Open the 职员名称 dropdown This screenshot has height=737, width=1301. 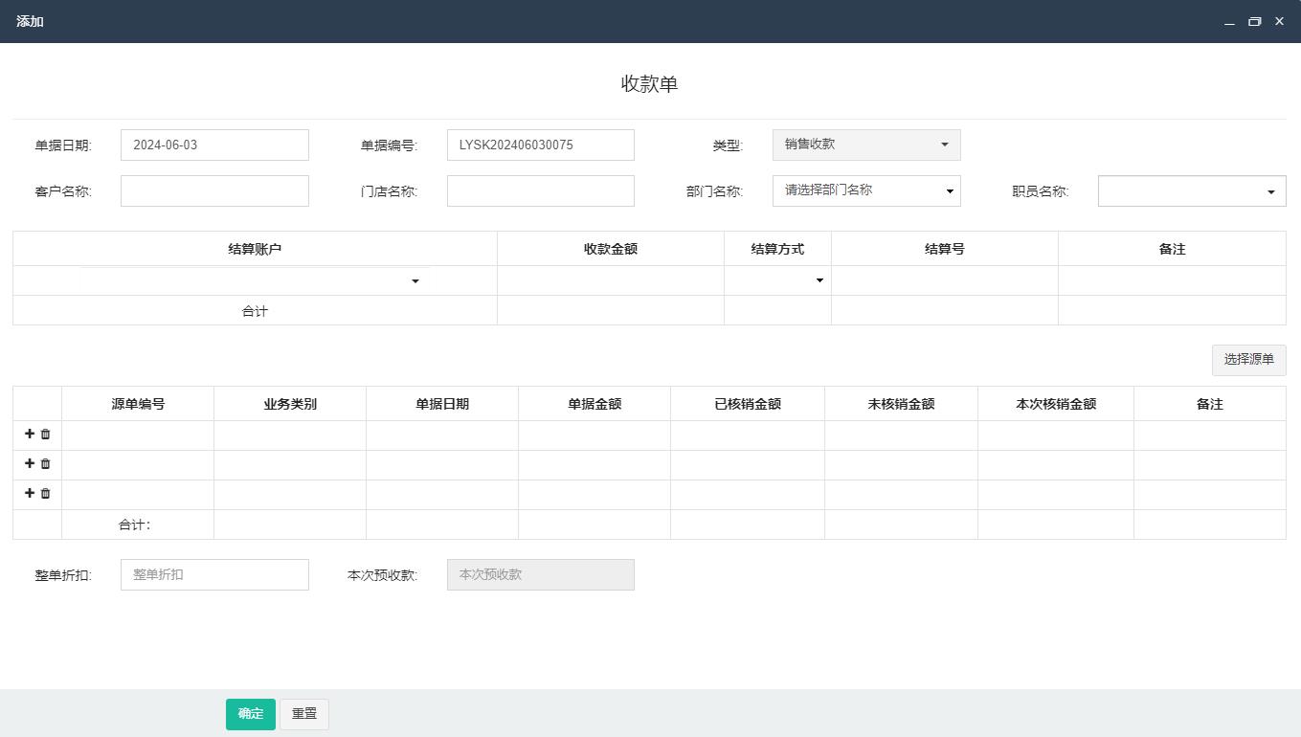tap(1191, 191)
